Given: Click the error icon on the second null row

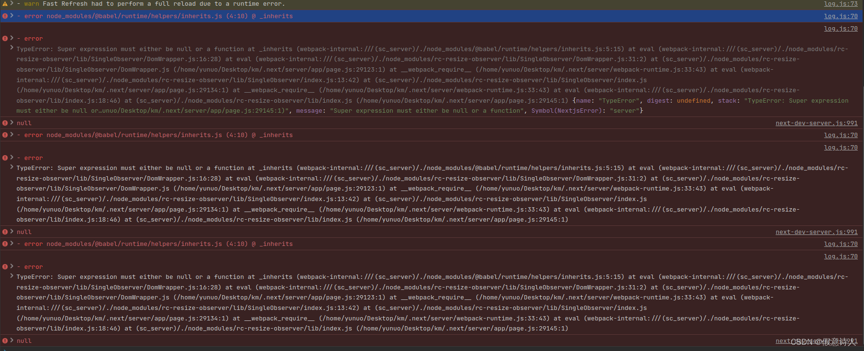Looking at the screenshot, I should tap(5, 232).
